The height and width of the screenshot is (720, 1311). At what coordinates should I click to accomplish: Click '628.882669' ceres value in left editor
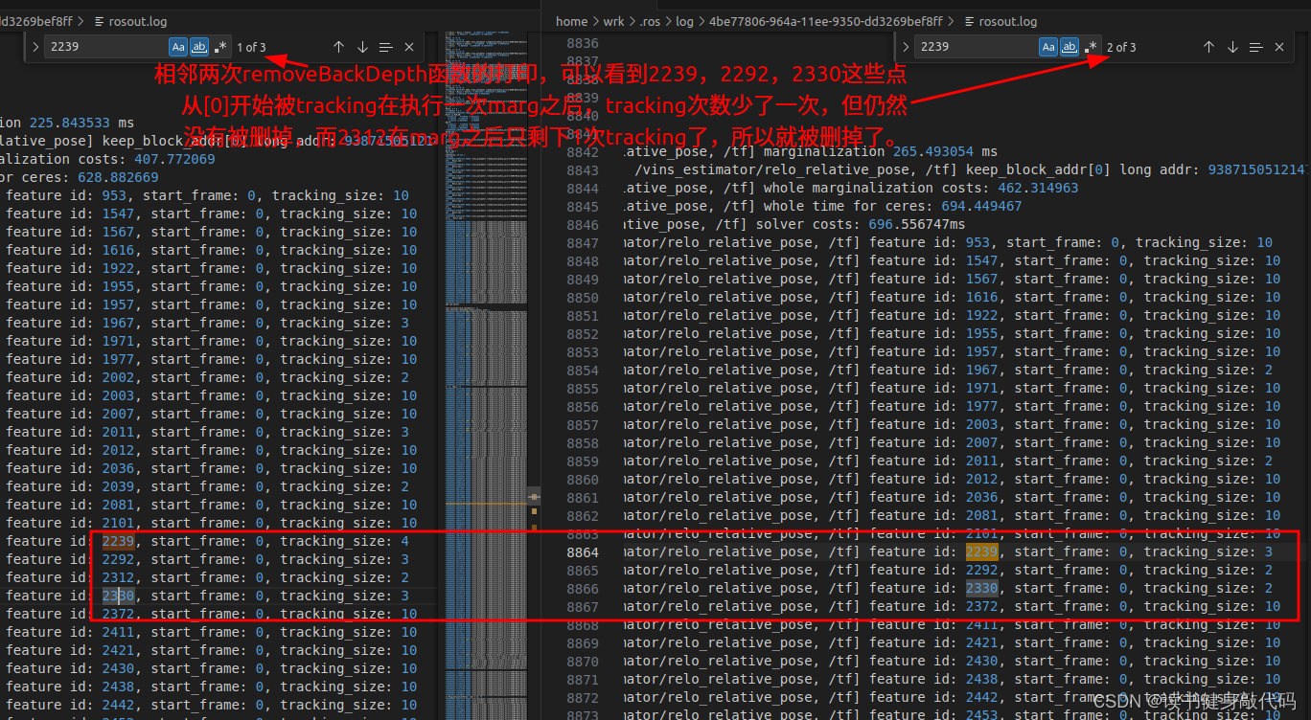pos(118,177)
